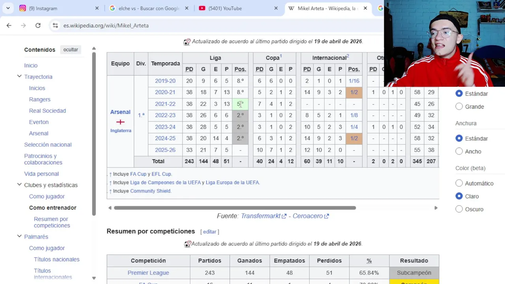Click the Instagram tab favicon
Viewport: 505px width, 284px height.
(23, 8)
